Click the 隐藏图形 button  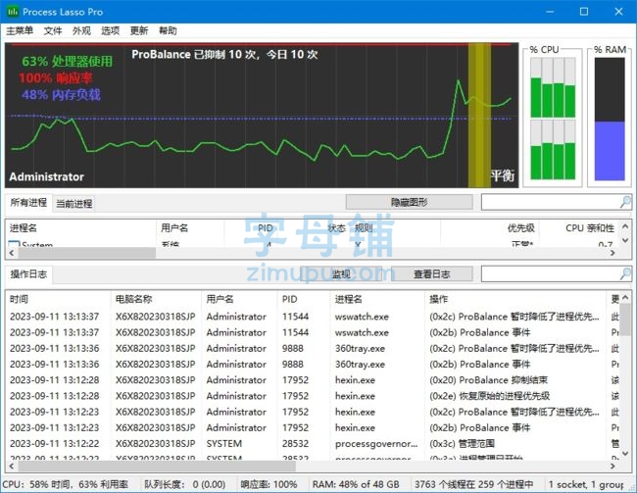409,202
